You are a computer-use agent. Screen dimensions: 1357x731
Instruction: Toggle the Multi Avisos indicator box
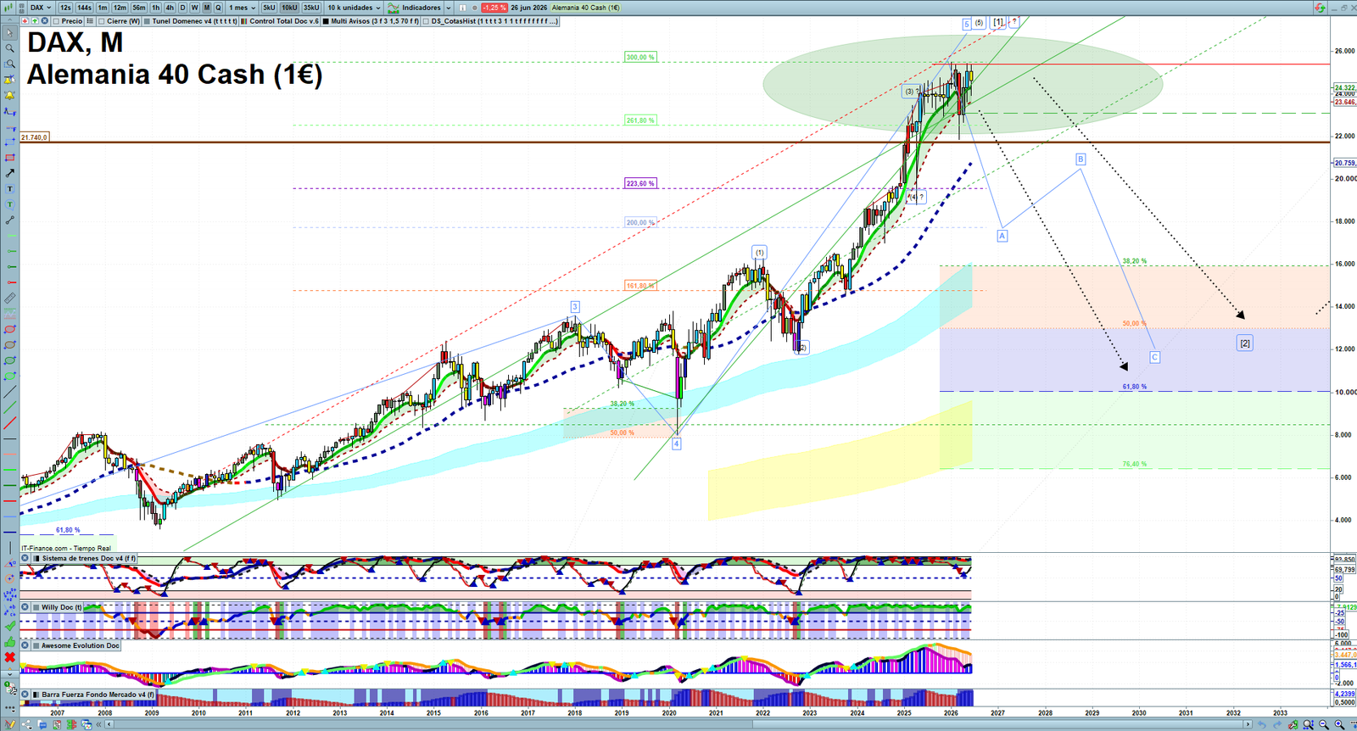pos(326,20)
